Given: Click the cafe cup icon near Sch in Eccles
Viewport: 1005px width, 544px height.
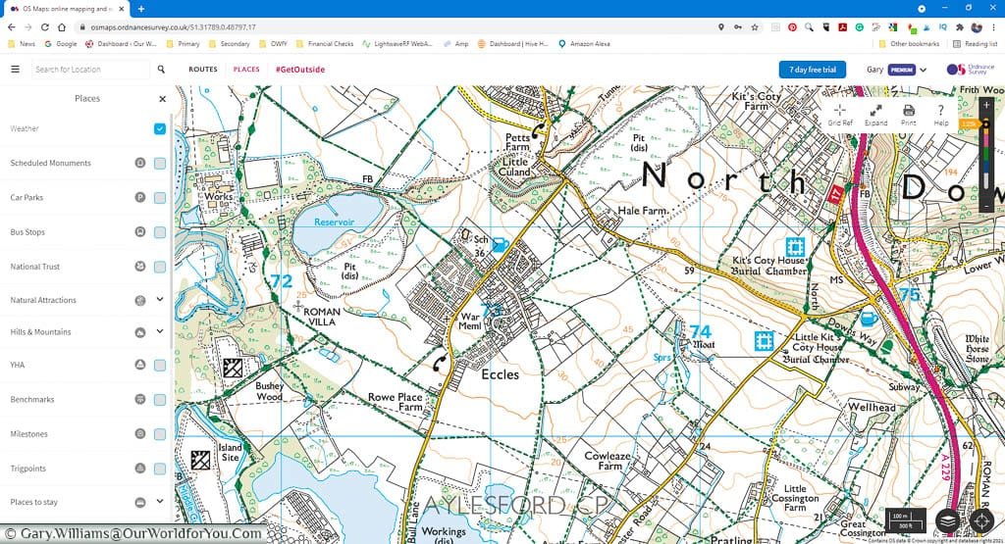Looking at the screenshot, I should [x=500, y=244].
